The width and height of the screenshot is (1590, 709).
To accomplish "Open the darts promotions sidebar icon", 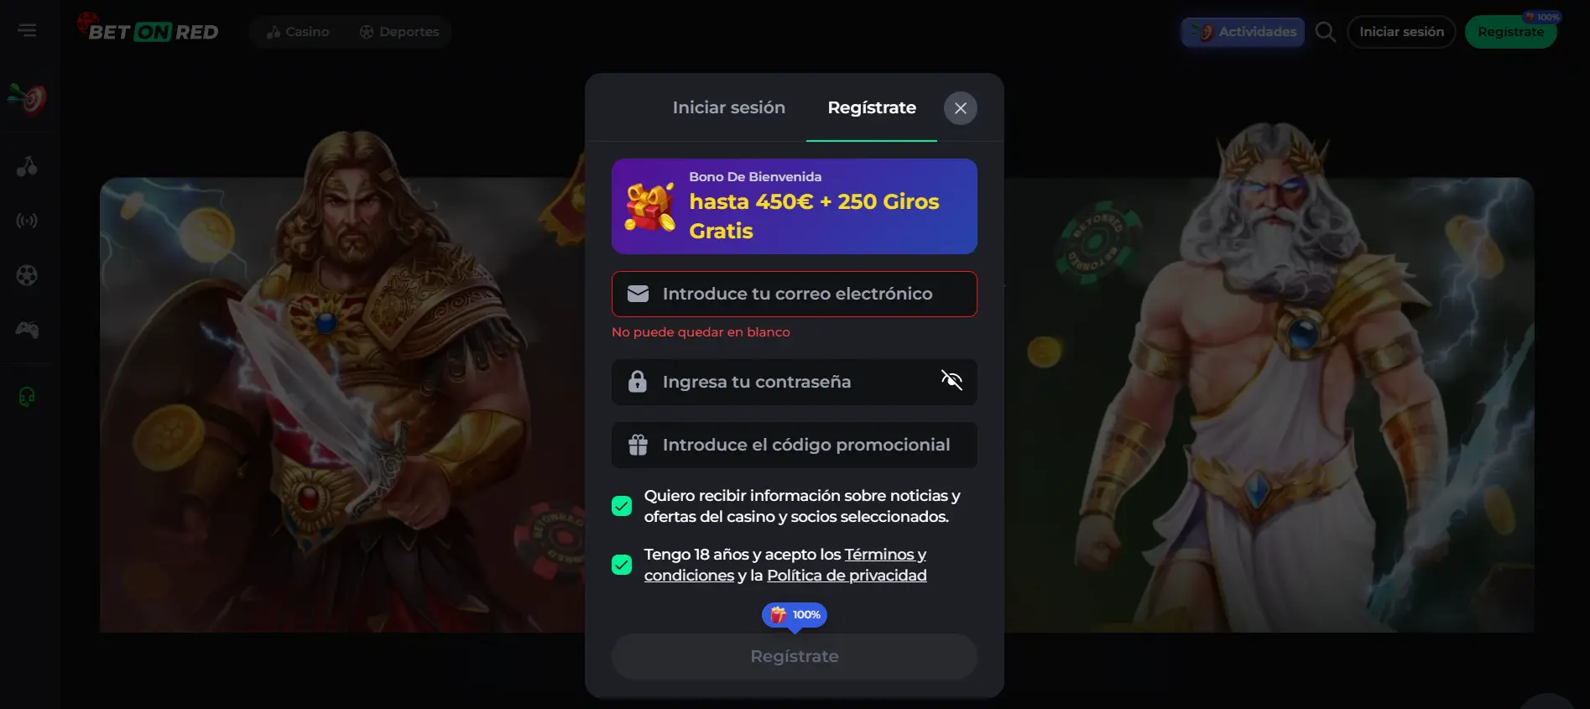I will click(27, 99).
